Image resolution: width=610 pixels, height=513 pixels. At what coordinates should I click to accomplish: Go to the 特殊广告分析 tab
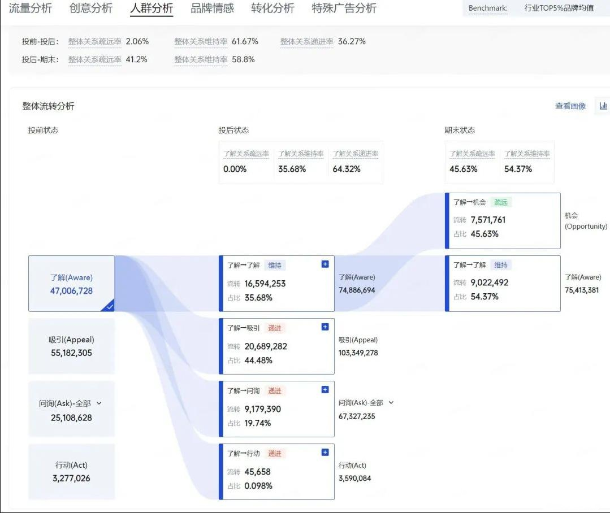pos(344,8)
